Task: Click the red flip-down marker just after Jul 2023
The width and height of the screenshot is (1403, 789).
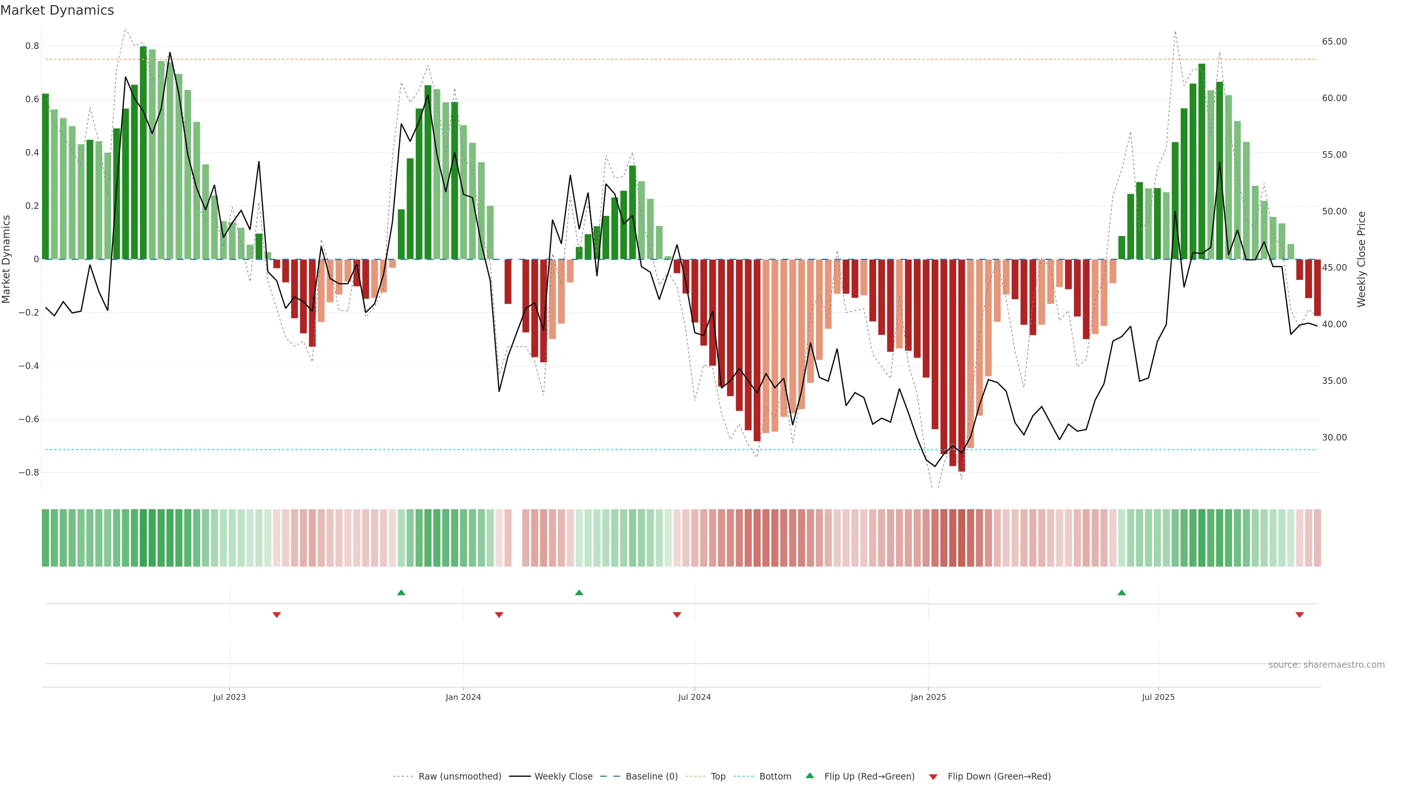Action: (x=277, y=615)
